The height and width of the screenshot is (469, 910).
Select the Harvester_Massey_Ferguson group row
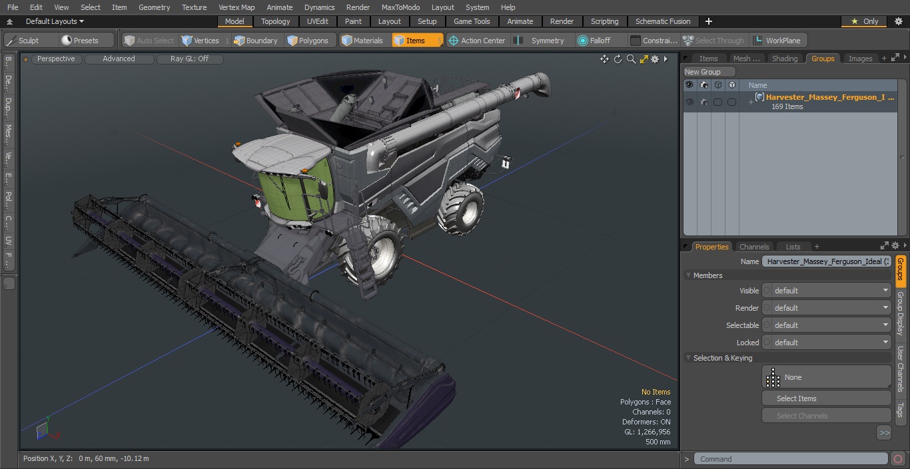(790, 102)
